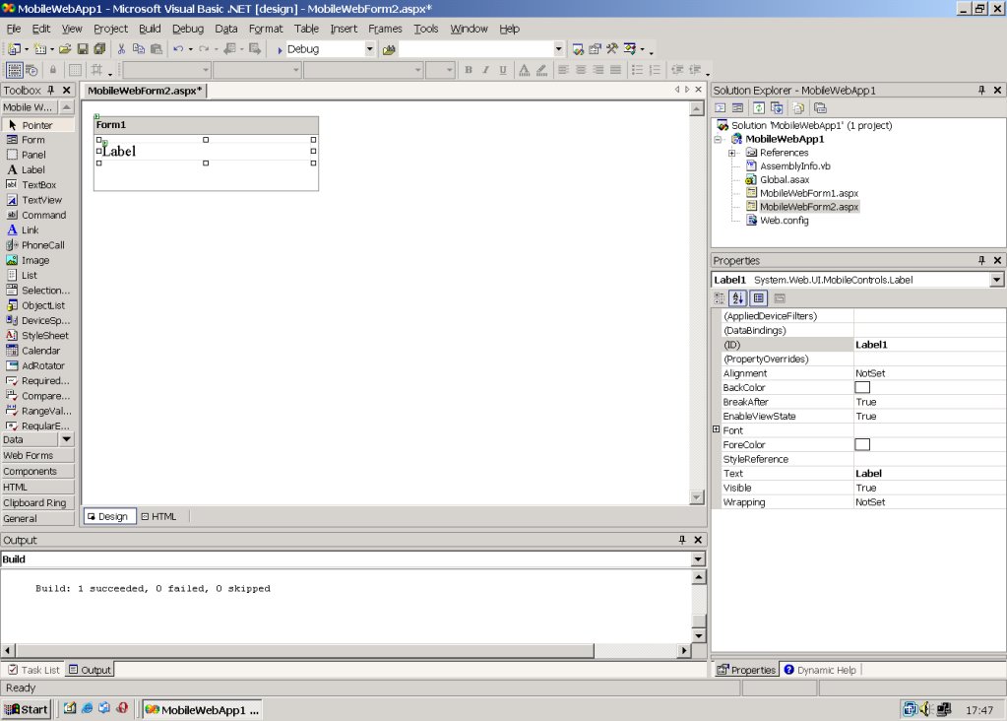This screenshot has width=1007, height=721.
Task: Click the MobileWebApp1 taskbar button
Action: [x=202, y=709]
